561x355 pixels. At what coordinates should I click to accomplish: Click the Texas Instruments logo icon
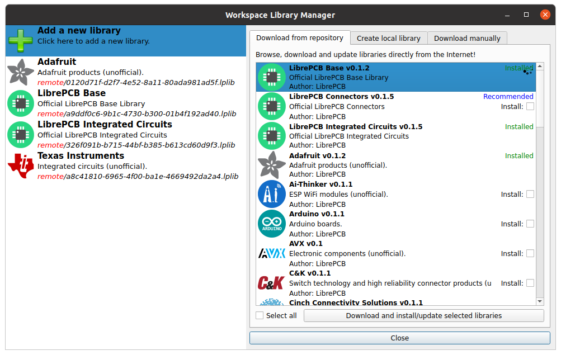pos(21,166)
